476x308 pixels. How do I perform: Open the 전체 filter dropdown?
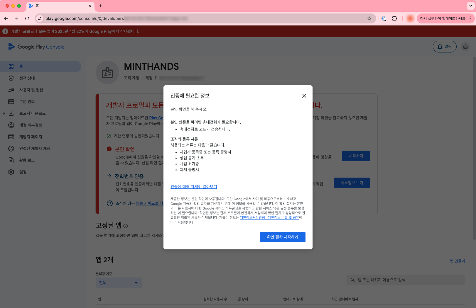119,283
